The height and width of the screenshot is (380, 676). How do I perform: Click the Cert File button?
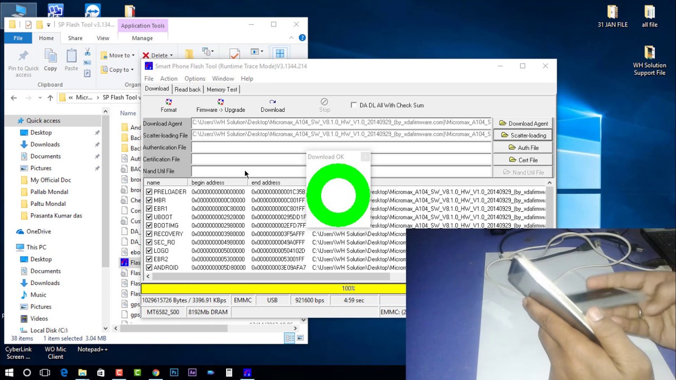[x=523, y=160]
